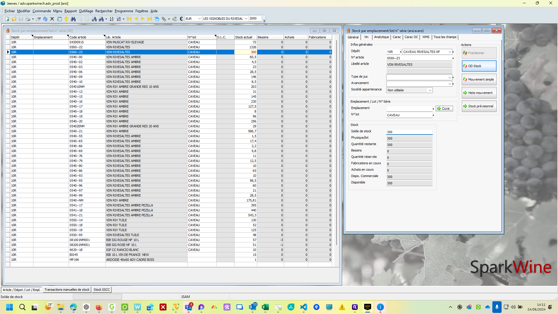Click the paperclip attachment icon
The image size is (558, 314).
(164, 19)
